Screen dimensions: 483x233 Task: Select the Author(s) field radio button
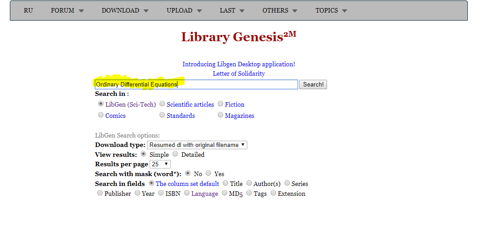click(249, 183)
